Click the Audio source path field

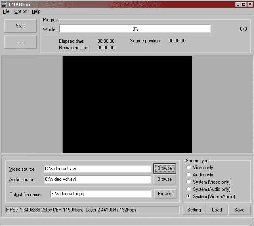97,179
